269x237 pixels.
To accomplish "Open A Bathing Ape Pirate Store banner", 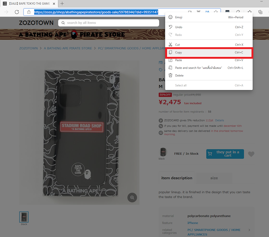I will click(x=72, y=34).
